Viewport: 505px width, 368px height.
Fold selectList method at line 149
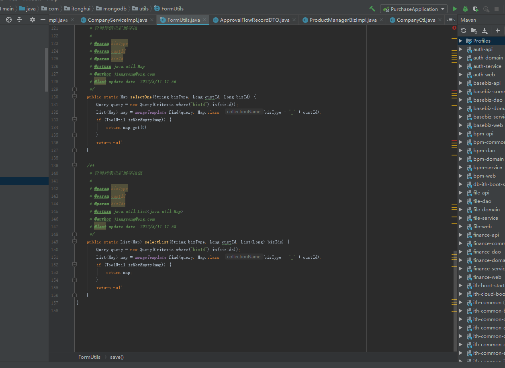(x=74, y=242)
